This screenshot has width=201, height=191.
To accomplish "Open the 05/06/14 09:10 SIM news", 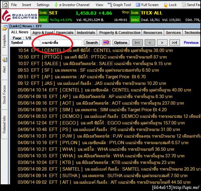I will tap(92, 110).
